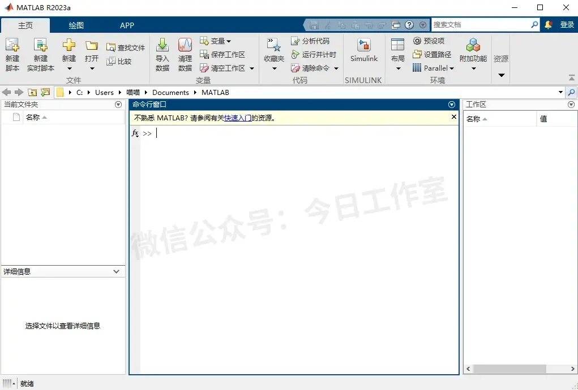The image size is (578, 390).
Task: Switch to the Home (主页) tab
Action: point(25,25)
